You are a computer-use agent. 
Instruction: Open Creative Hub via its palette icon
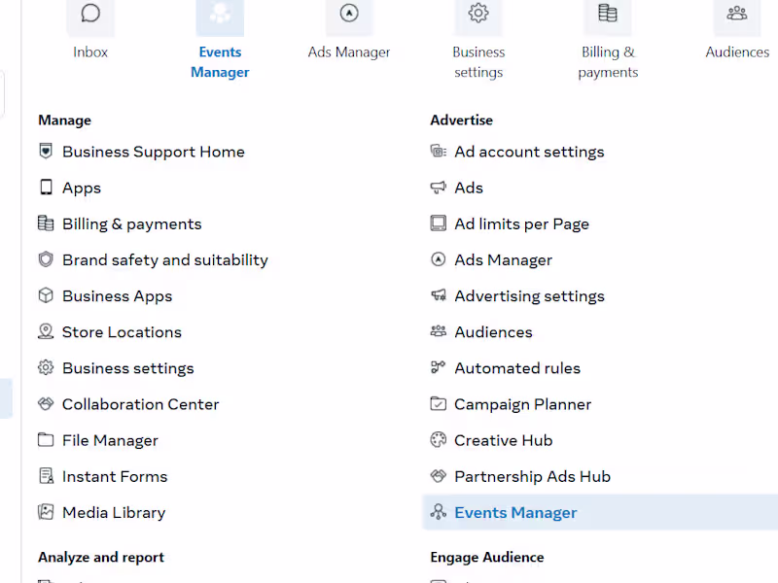tap(437, 440)
